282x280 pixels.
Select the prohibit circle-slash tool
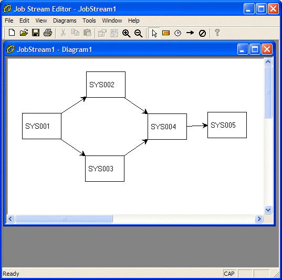(x=202, y=33)
